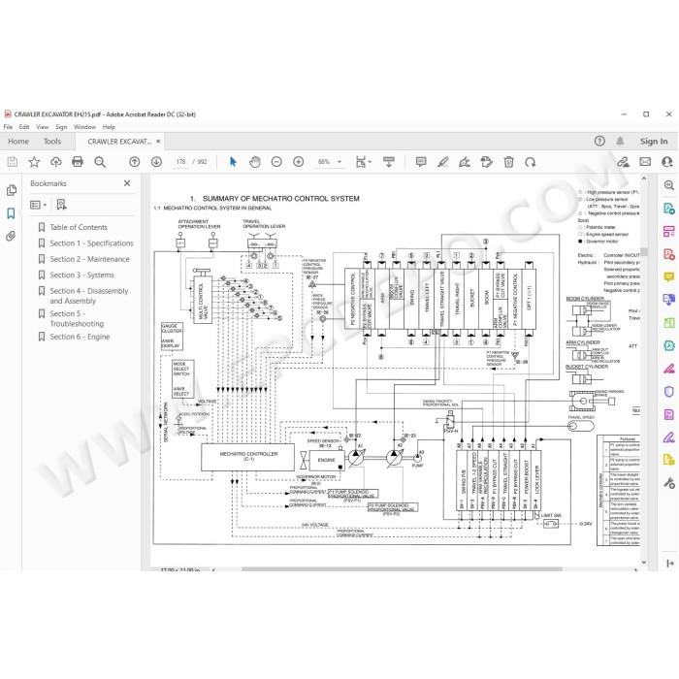Viewport: 679px width, 679px height.
Task: Switch to the Home tab
Action: click(18, 142)
